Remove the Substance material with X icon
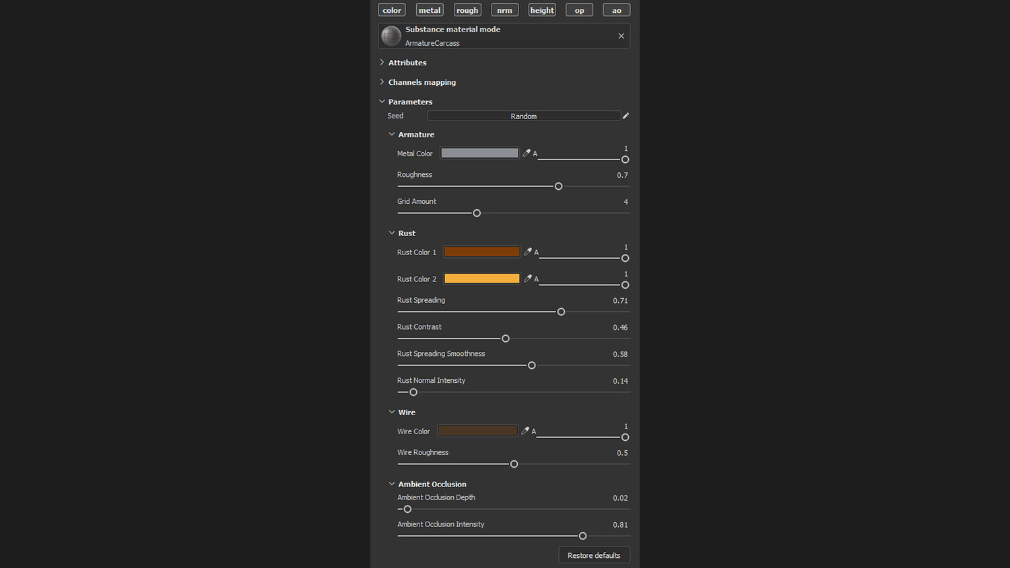 coord(621,36)
